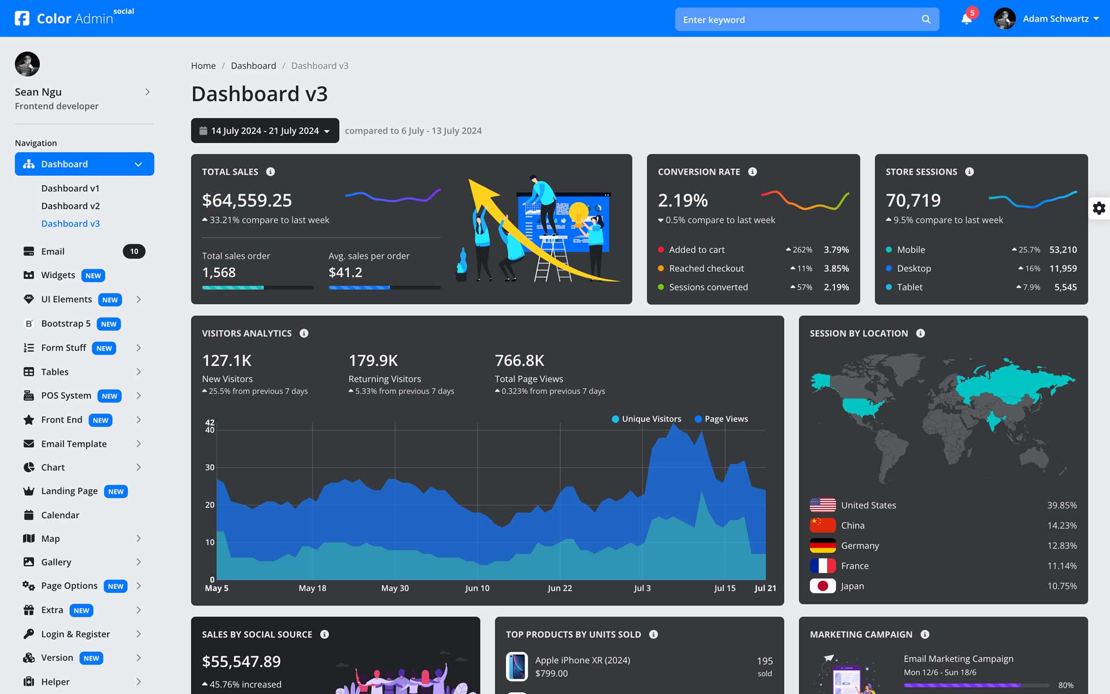
Task: Click the Color Admin logo icon
Action: click(x=22, y=19)
